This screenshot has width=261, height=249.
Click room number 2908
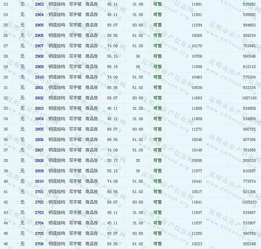pyautogui.click(x=39, y=56)
